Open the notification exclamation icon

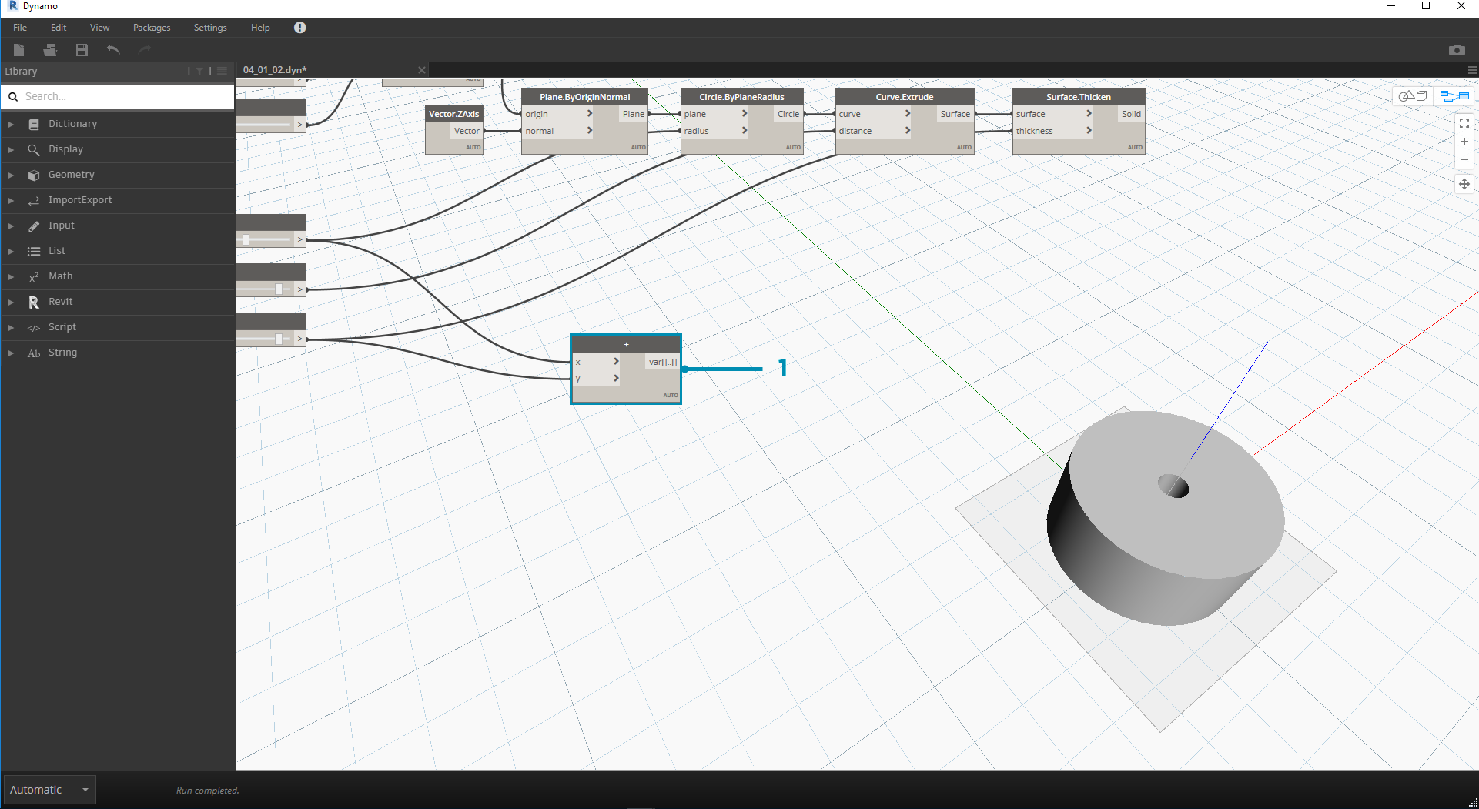[x=299, y=28]
